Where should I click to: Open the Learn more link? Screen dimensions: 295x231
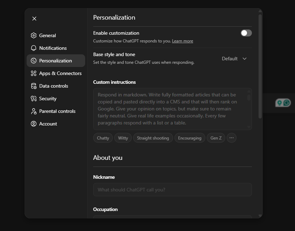pyautogui.click(x=182, y=41)
